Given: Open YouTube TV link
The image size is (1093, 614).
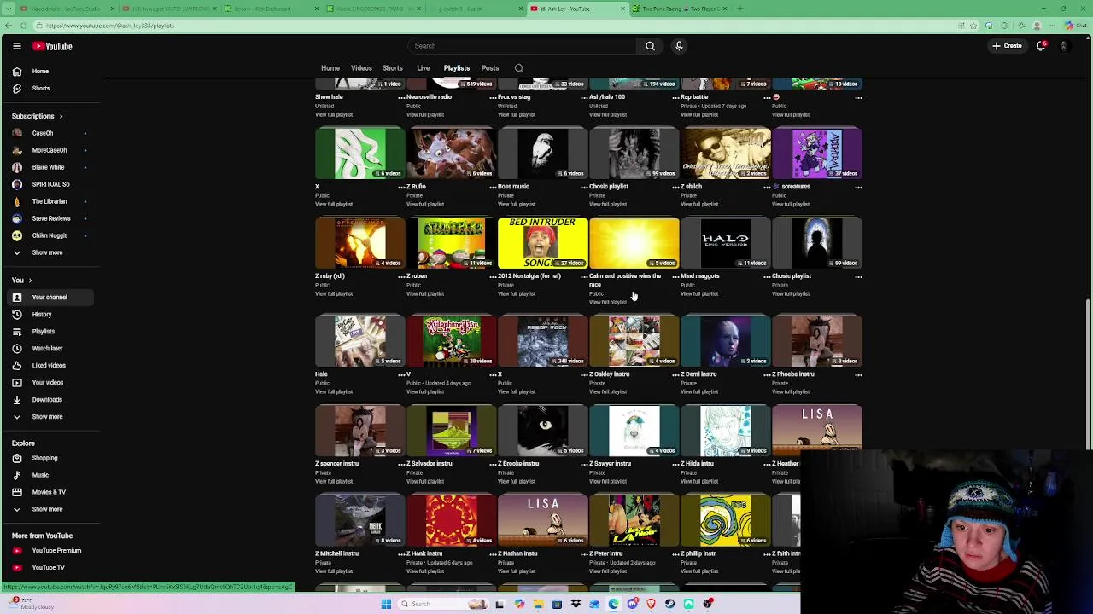Looking at the screenshot, I should [x=49, y=568].
